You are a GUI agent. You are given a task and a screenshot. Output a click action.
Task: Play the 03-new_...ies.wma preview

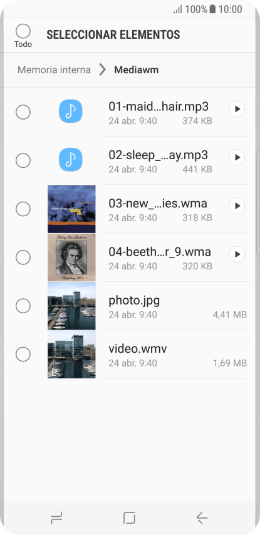click(x=237, y=205)
